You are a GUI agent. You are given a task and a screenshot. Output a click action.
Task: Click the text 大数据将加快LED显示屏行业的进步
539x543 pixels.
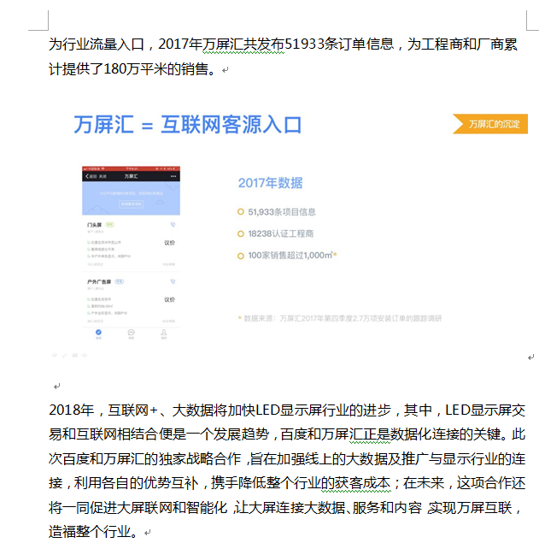(282, 410)
